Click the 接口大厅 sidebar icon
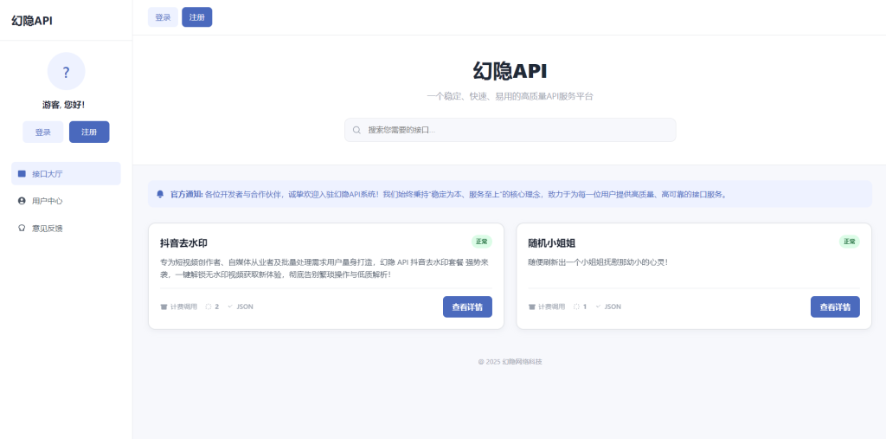Screen dimensions: 886x439 22,174
